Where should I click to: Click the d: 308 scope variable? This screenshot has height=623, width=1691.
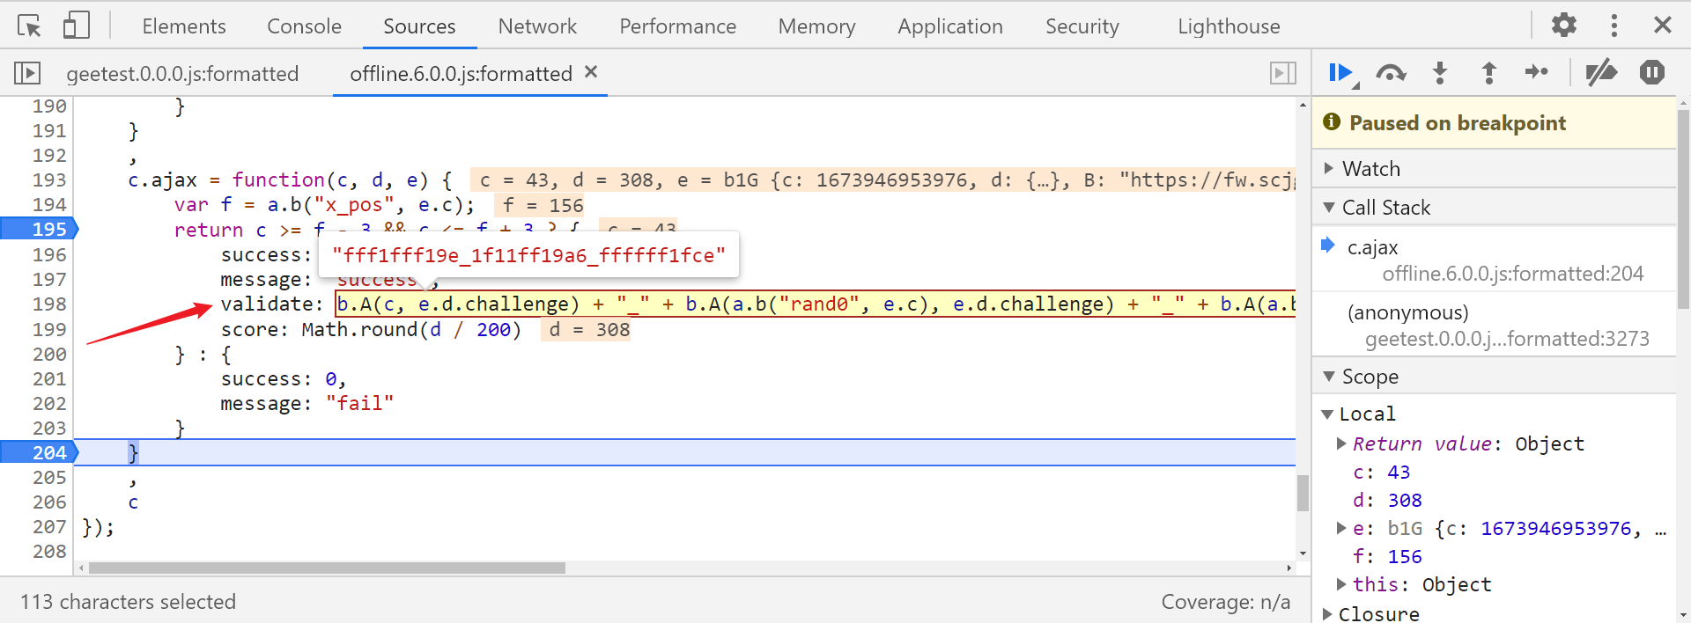[1387, 500]
